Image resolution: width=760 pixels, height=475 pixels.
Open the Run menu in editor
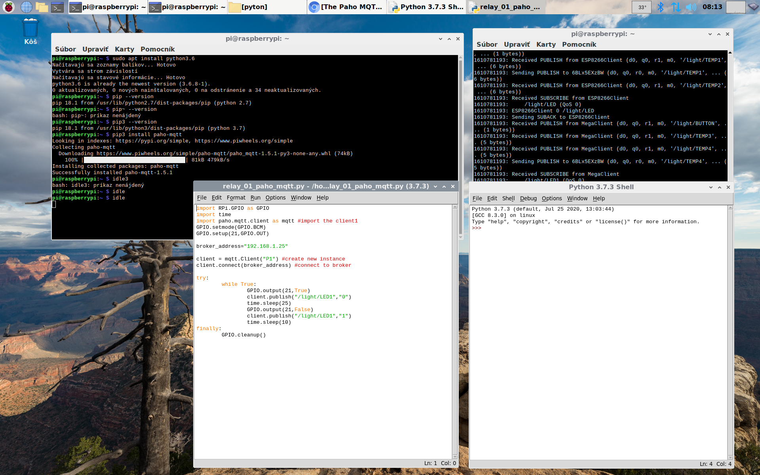coord(255,198)
